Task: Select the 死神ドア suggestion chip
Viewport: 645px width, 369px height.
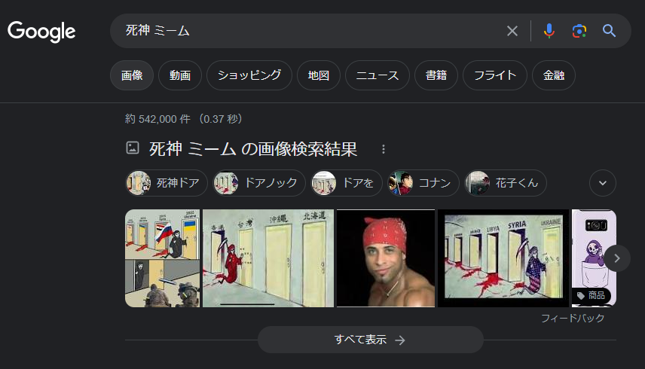Action: [167, 183]
